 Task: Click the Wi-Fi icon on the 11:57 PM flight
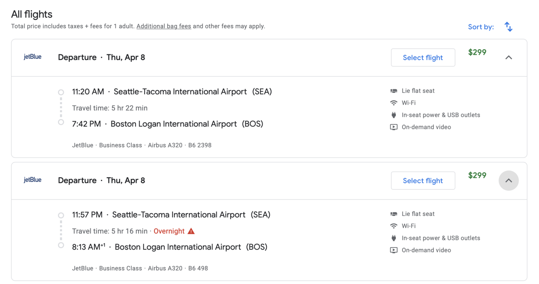(x=394, y=226)
